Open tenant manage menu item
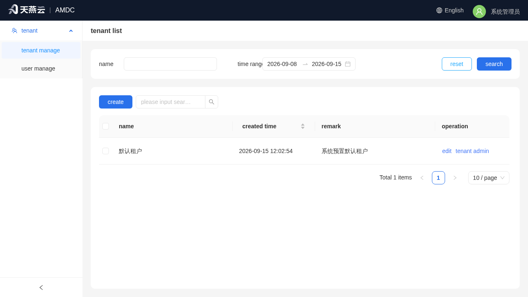This screenshot has height=297, width=528. pos(41,50)
